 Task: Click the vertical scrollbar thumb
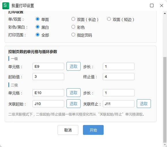tap(165, 100)
